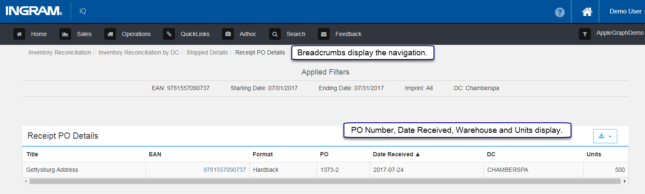
Task: Click the home icon in top header
Action: click(587, 12)
